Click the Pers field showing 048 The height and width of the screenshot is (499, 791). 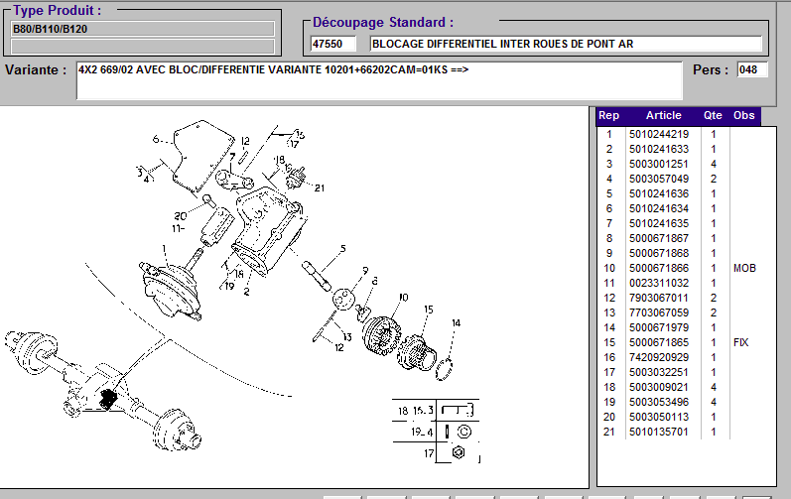[752, 70]
